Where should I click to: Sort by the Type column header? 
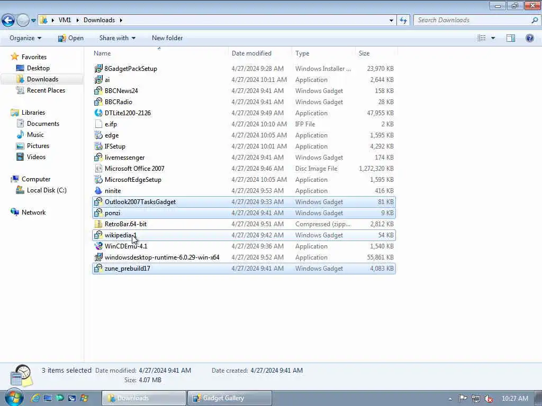click(x=302, y=53)
